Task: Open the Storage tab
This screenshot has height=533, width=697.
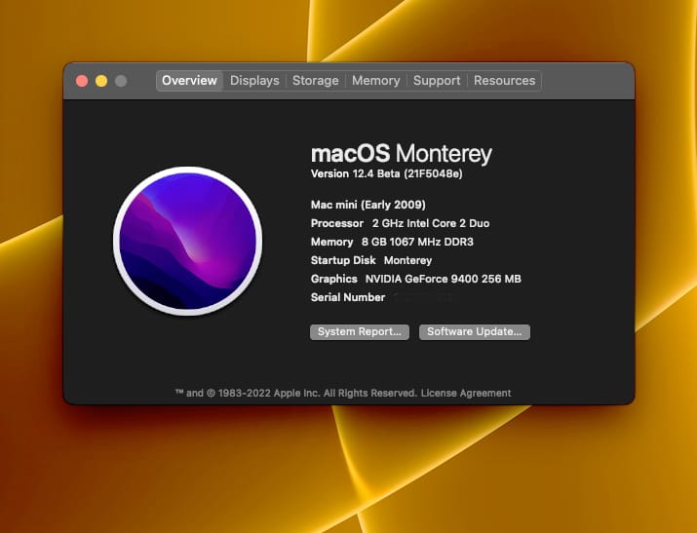Action: click(x=316, y=81)
